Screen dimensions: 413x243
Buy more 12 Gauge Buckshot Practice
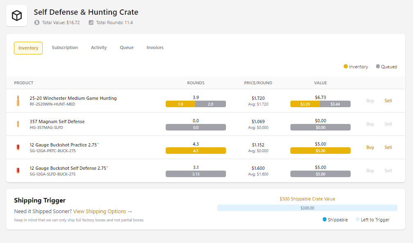click(370, 147)
